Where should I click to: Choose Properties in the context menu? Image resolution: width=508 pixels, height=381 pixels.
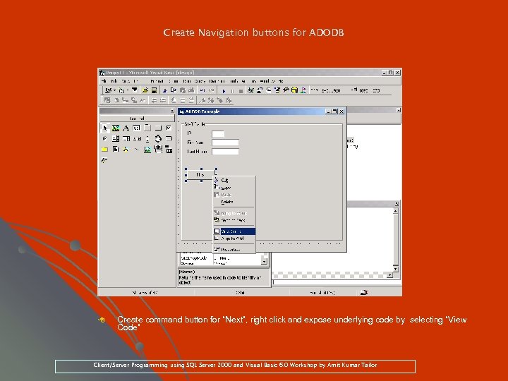point(234,250)
